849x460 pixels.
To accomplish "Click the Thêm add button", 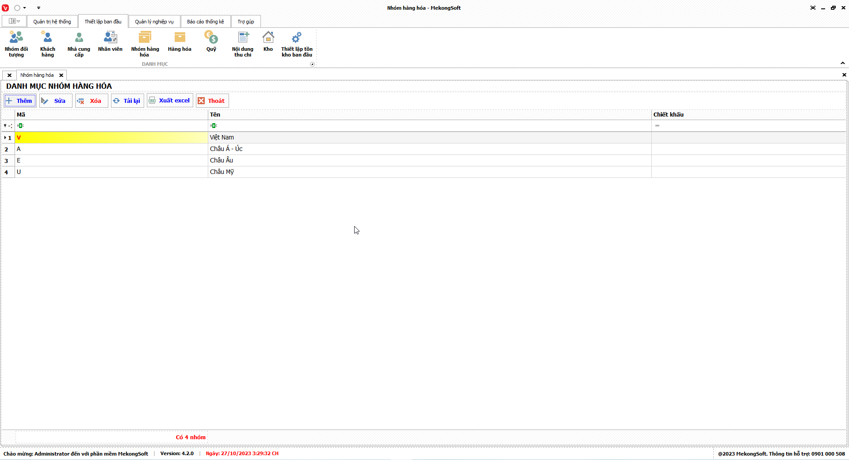I will click(20, 101).
